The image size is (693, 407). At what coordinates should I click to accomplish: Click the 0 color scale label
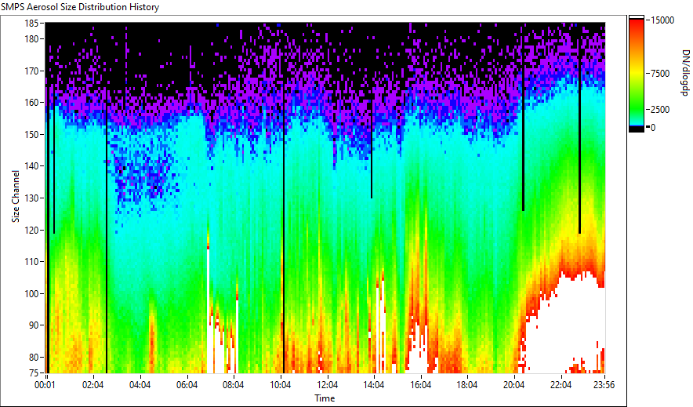tap(653, 128)
